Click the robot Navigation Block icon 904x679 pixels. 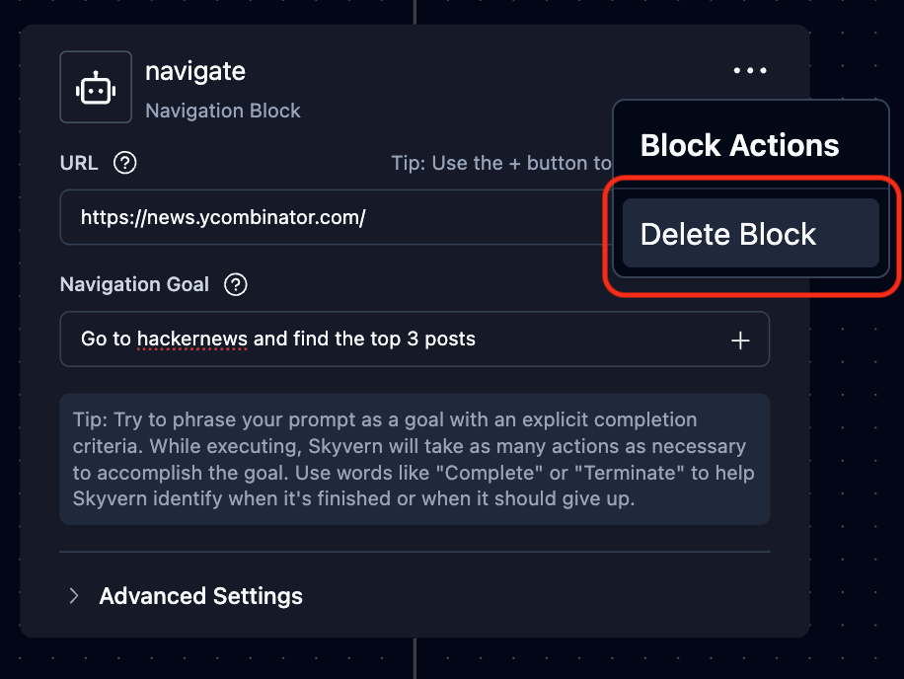pyautogui.click(x=96, y=88)
